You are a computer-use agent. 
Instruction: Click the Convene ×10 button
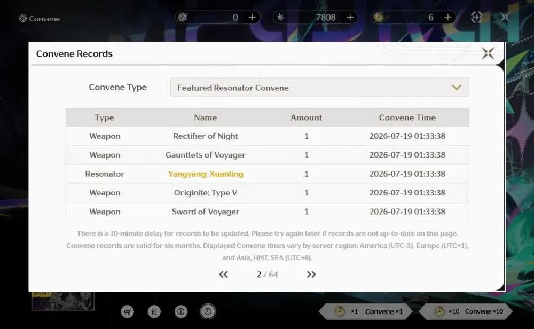466,311
